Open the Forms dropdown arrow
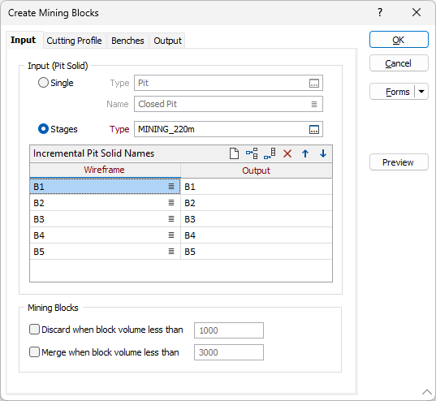 click(x=421, y=92)
